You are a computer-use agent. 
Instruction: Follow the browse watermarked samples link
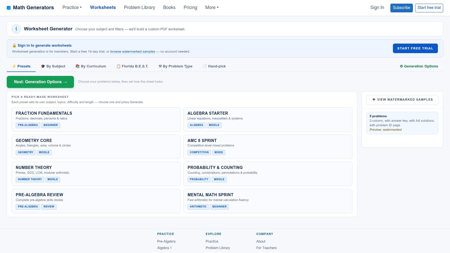133,51
